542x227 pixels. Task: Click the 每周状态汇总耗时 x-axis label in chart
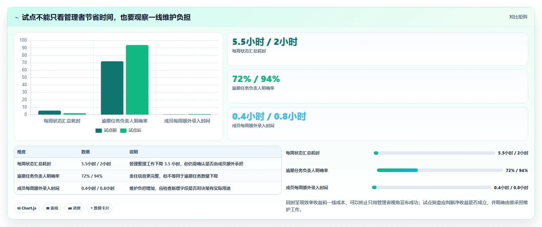tap(62, 121)
